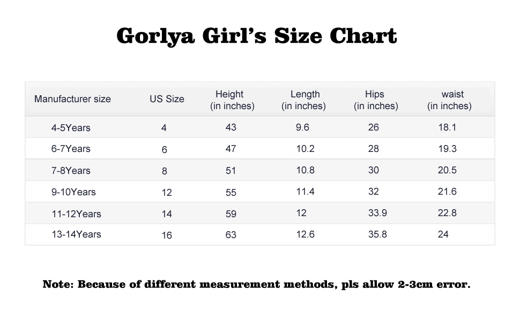Select the 11-12Years row label
This screenshot has width=520, height=321.
pyautogui.click(x=76, y=214)
